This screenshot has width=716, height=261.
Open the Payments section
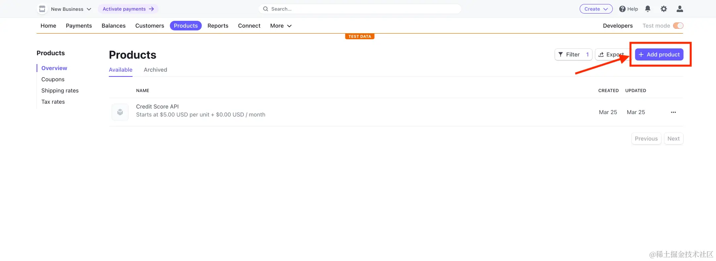[79, 26]
